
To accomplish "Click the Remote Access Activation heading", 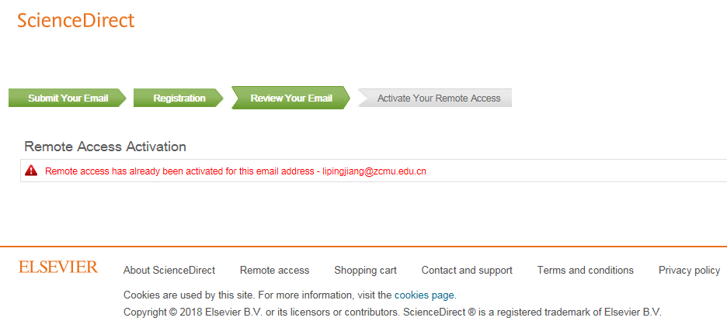I will point(106,147).
